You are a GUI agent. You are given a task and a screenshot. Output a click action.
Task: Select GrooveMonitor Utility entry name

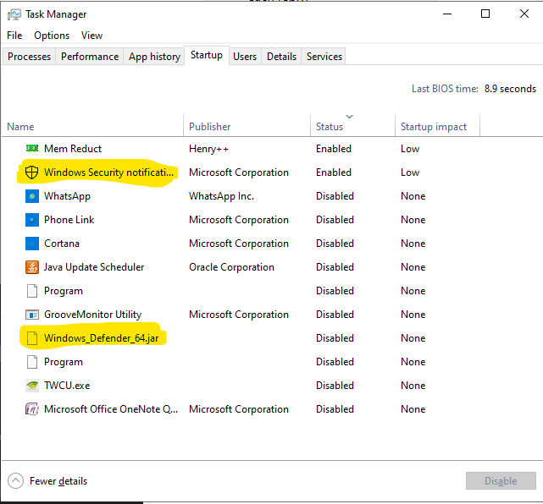tap(93, 315)
